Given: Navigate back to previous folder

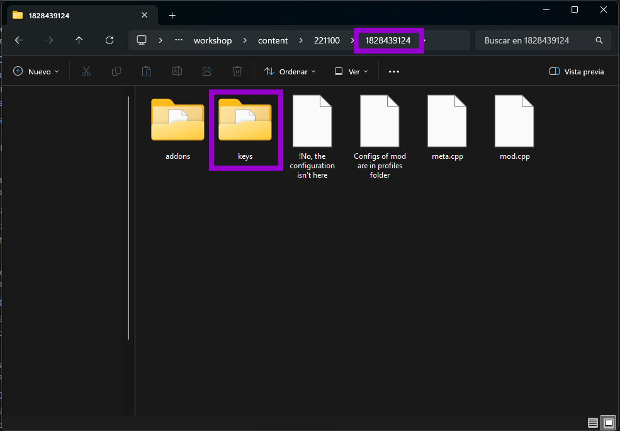Looking at the screenshot, I should tap(19, 40).
